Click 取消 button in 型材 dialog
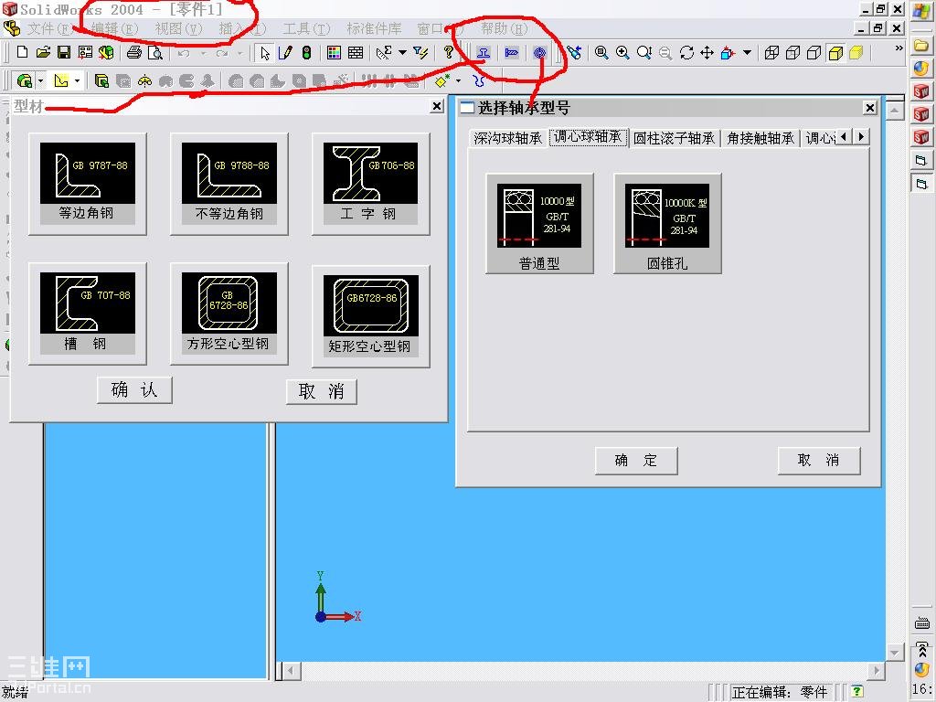936x702 pixels. click(321, 391)
